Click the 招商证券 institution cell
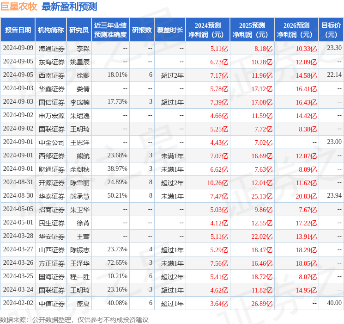Screen dimensions: 344x324 (52, 210)
